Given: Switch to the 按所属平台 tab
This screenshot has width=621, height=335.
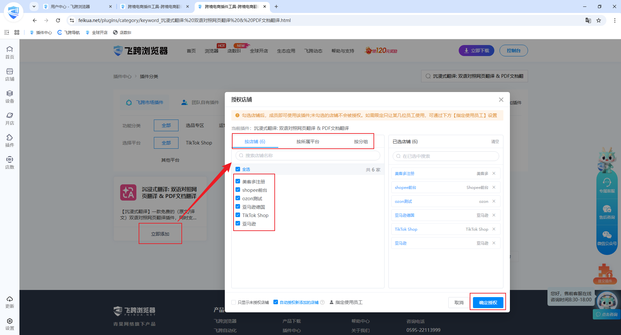Looking at the screenshot, I should [308, 142].
